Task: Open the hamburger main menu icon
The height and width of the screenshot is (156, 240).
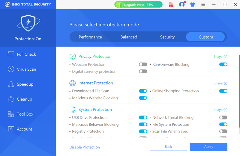Action: [x=203, y=4]
